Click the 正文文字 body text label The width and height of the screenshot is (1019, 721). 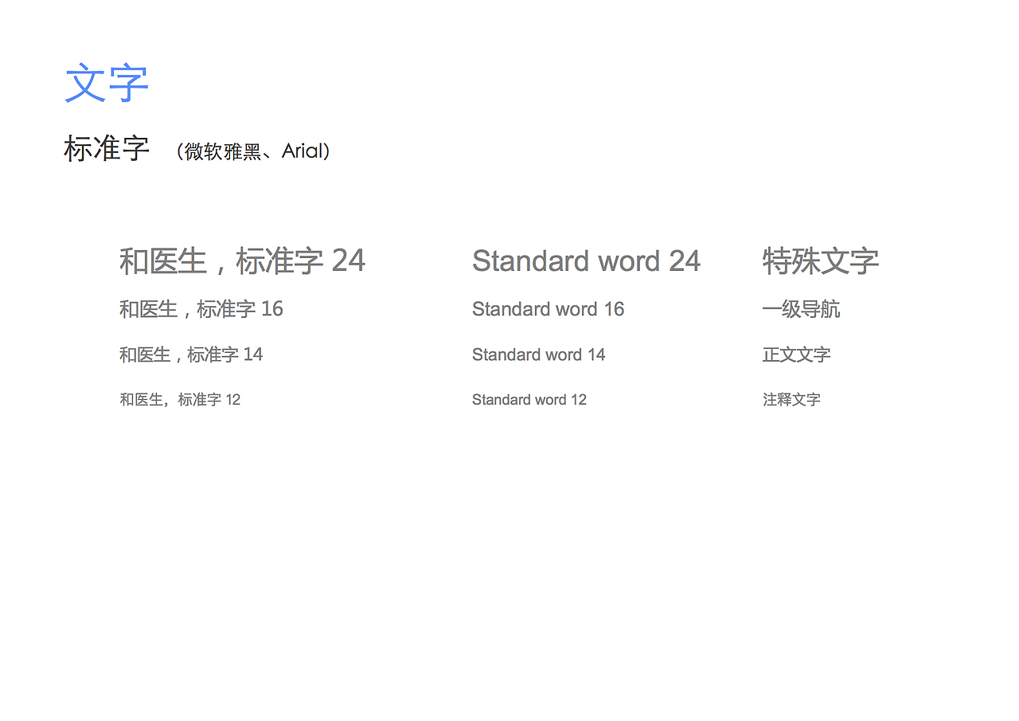(796, 355)
